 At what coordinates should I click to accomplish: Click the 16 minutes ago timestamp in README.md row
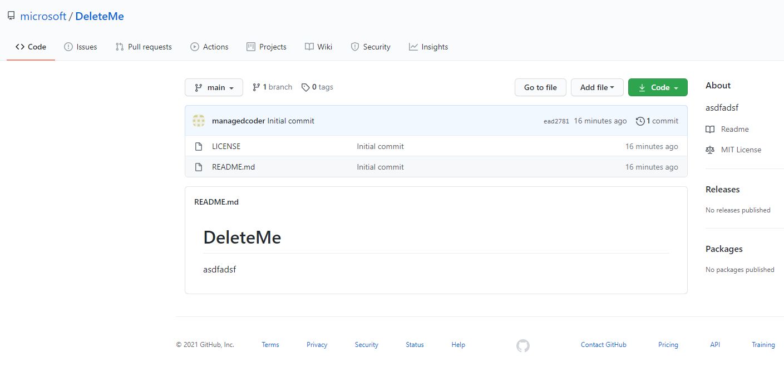652,167
